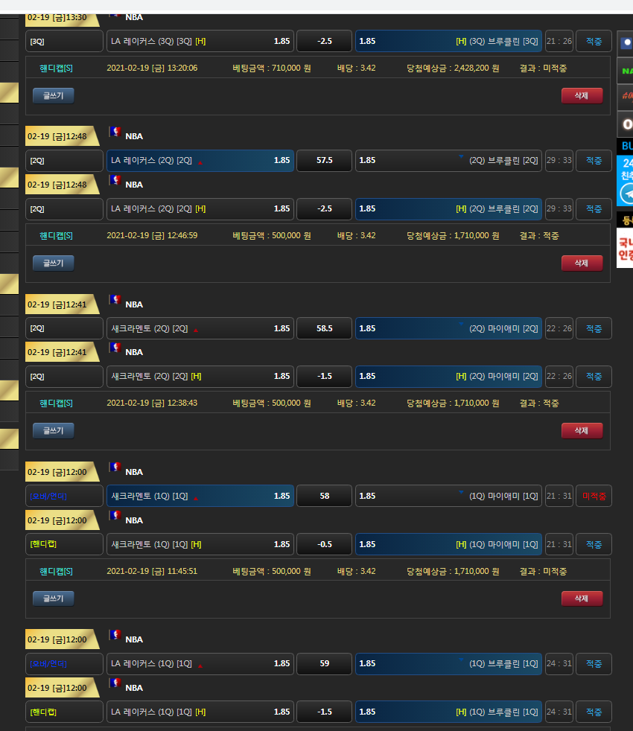Click blue down arrow on (1Q) 브루클린 row
Viewport: 633px width, 731px height.
(461, 660)
